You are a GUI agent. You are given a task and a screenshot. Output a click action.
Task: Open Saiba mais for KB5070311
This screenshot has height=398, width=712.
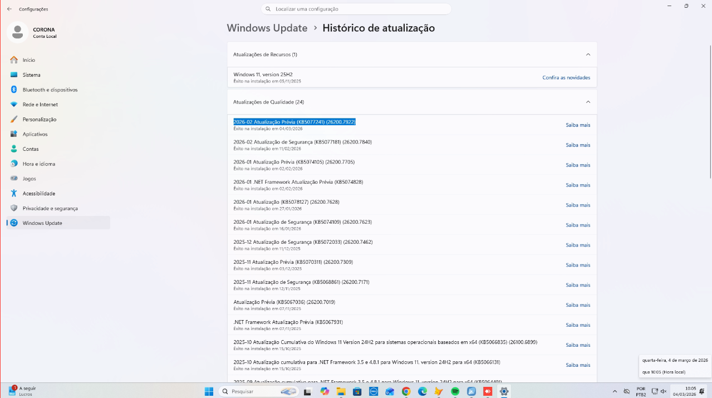click(x=578, y=265)
